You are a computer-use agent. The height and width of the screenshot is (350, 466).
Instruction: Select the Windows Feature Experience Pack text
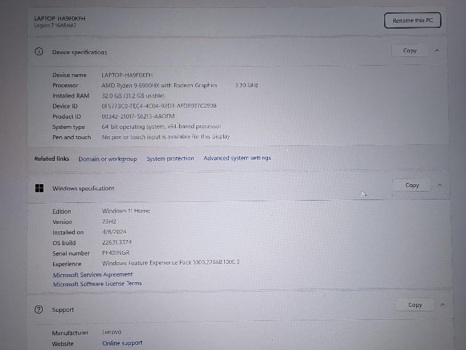coord(171,263)
